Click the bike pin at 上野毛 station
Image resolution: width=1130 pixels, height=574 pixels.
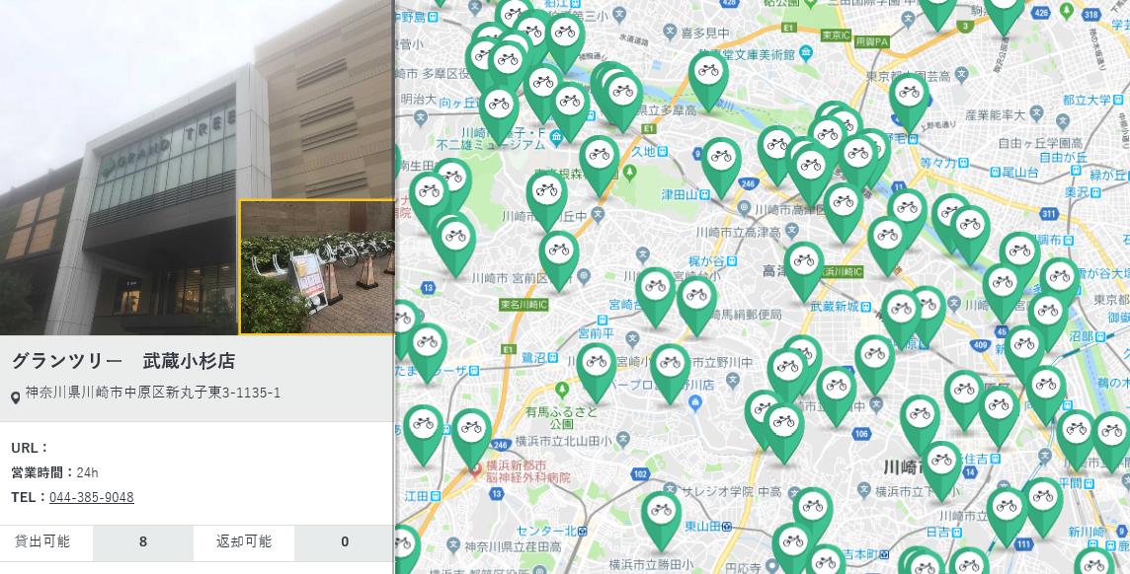[910, 102]
